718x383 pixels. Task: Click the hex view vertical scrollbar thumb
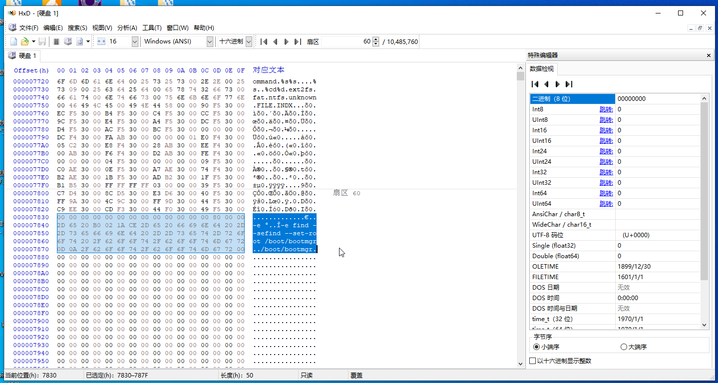click(x=520, y=76)
